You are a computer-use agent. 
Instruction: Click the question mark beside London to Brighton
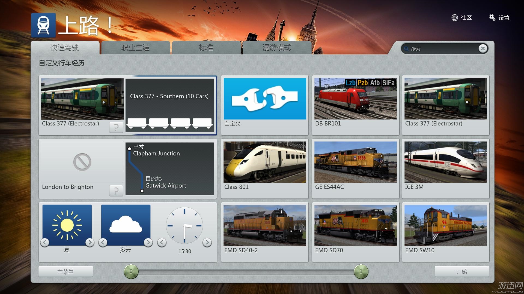click(116, 191)
